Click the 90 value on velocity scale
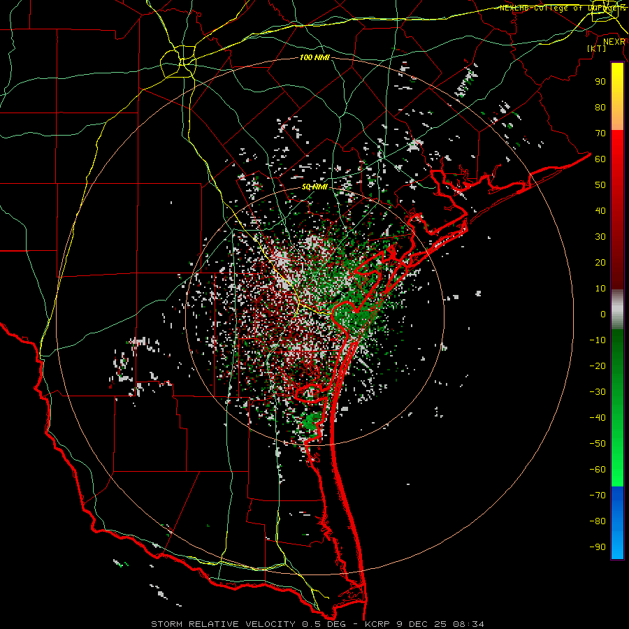Viewport: 629px width, 629px height. click(x=600, y=82)
